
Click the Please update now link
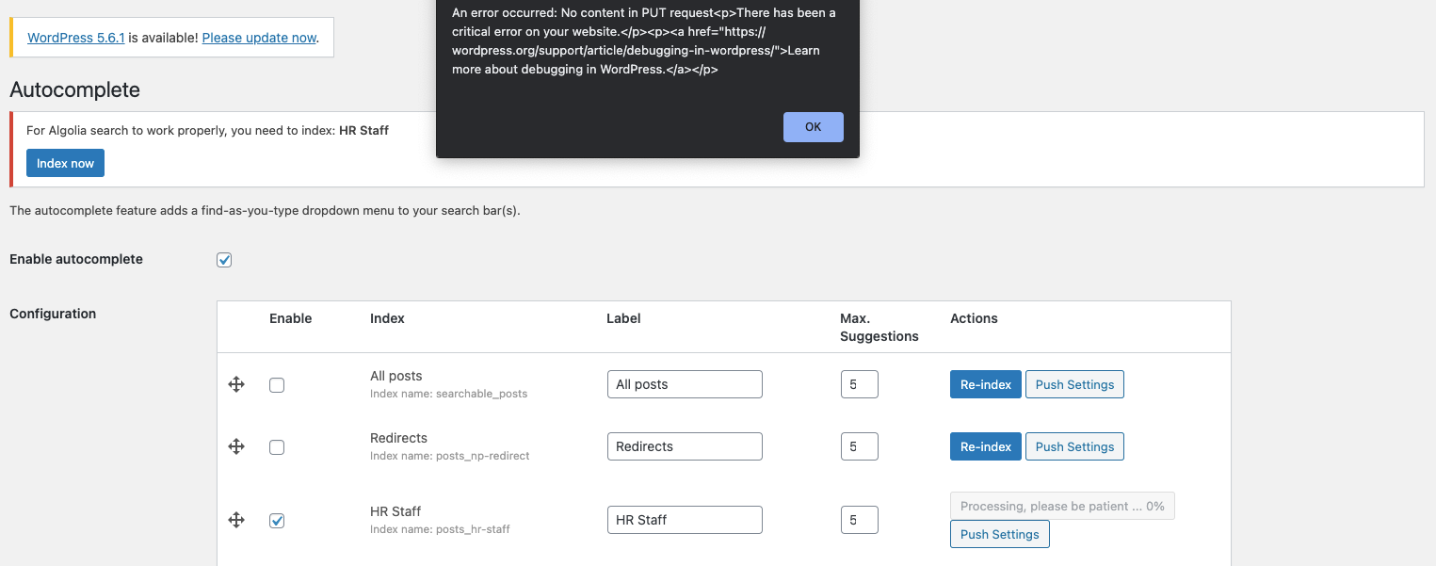259,38
